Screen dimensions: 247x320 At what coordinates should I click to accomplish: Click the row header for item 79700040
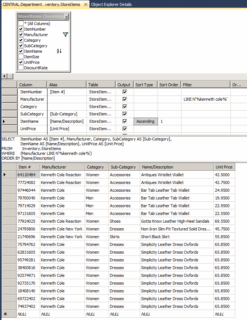9,198
